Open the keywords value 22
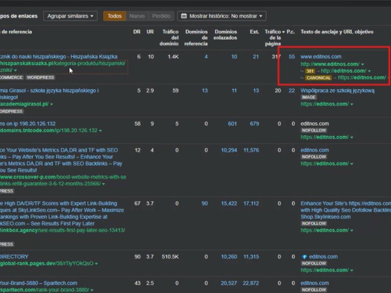The height and width of the screenshot is (293, 391). 292,90
